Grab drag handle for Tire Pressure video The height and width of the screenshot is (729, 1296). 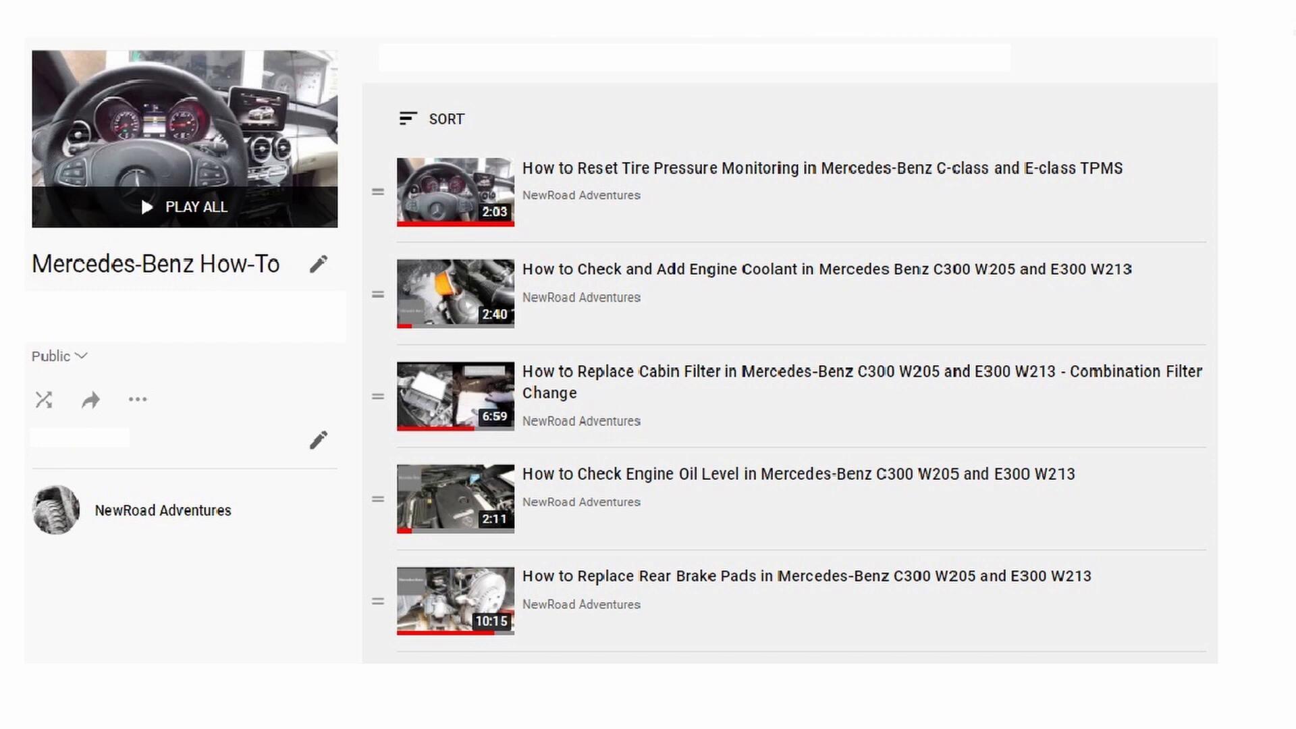click(378, 192)
